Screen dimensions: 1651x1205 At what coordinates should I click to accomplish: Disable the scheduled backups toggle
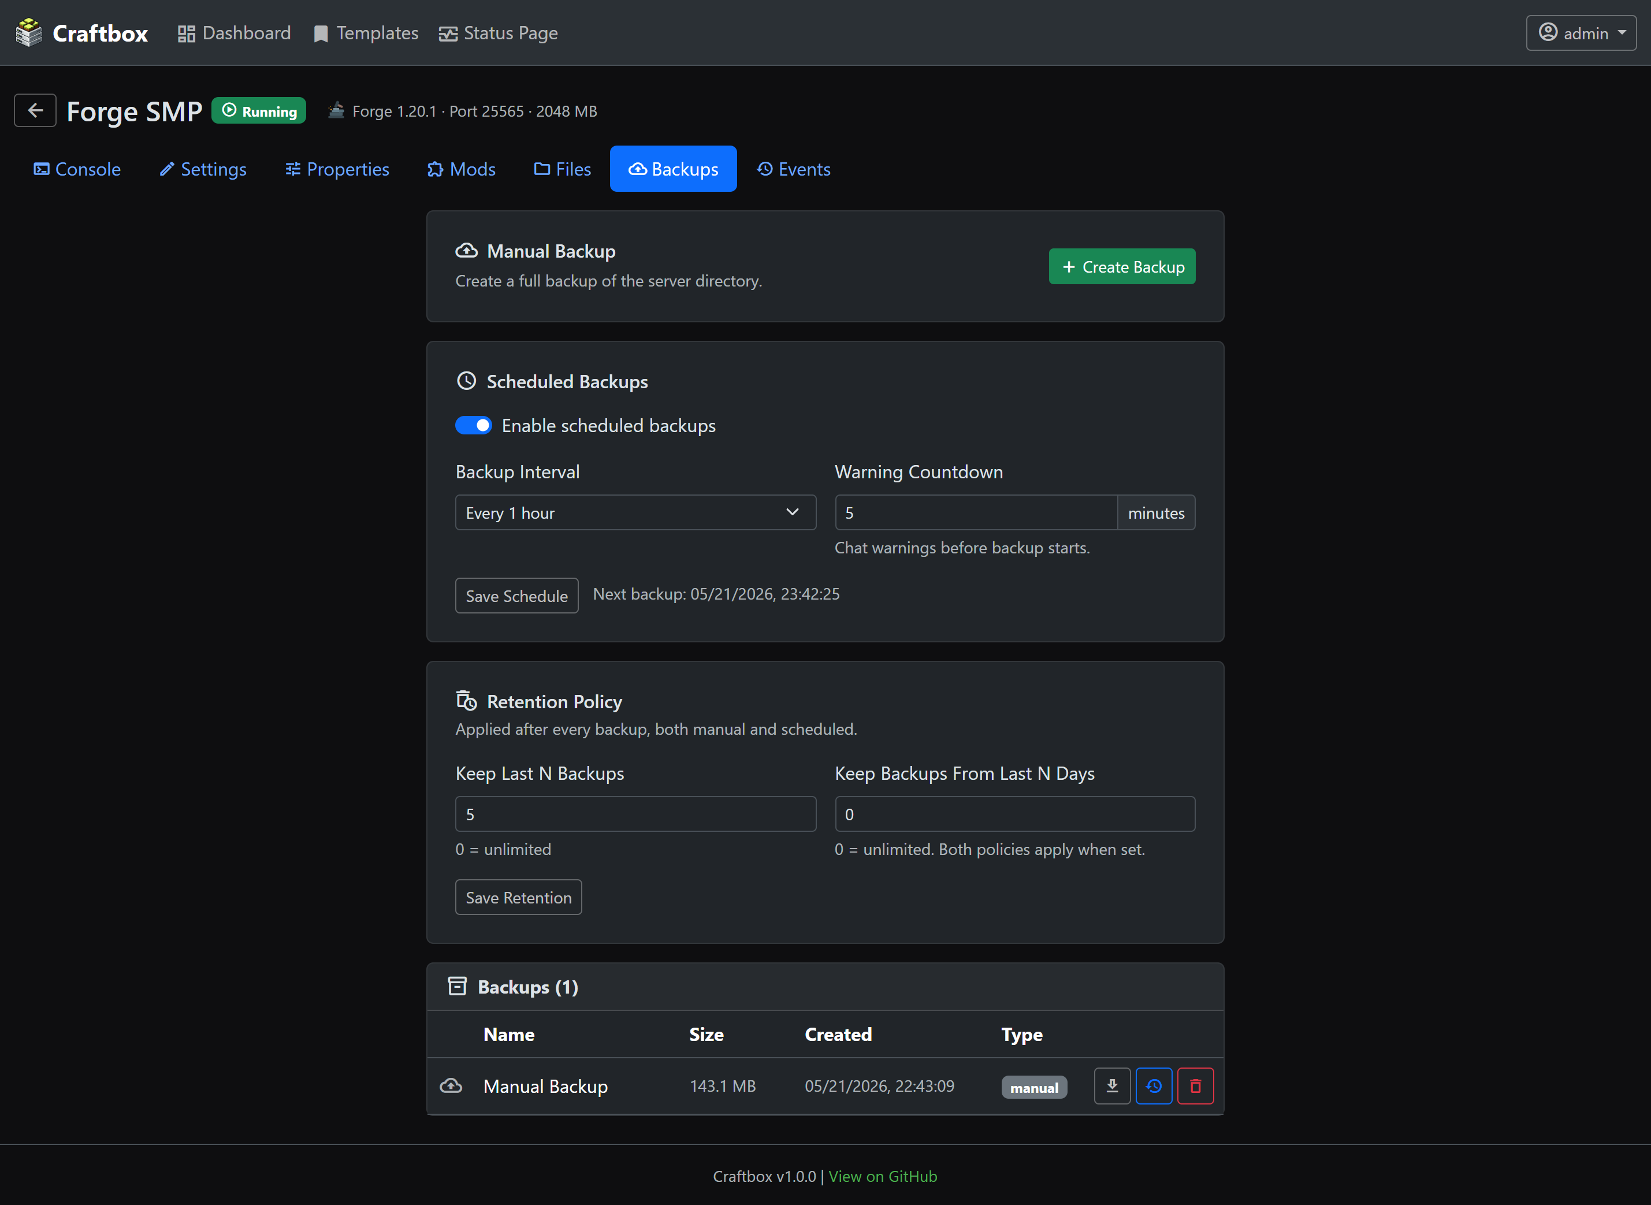point(474,425)
